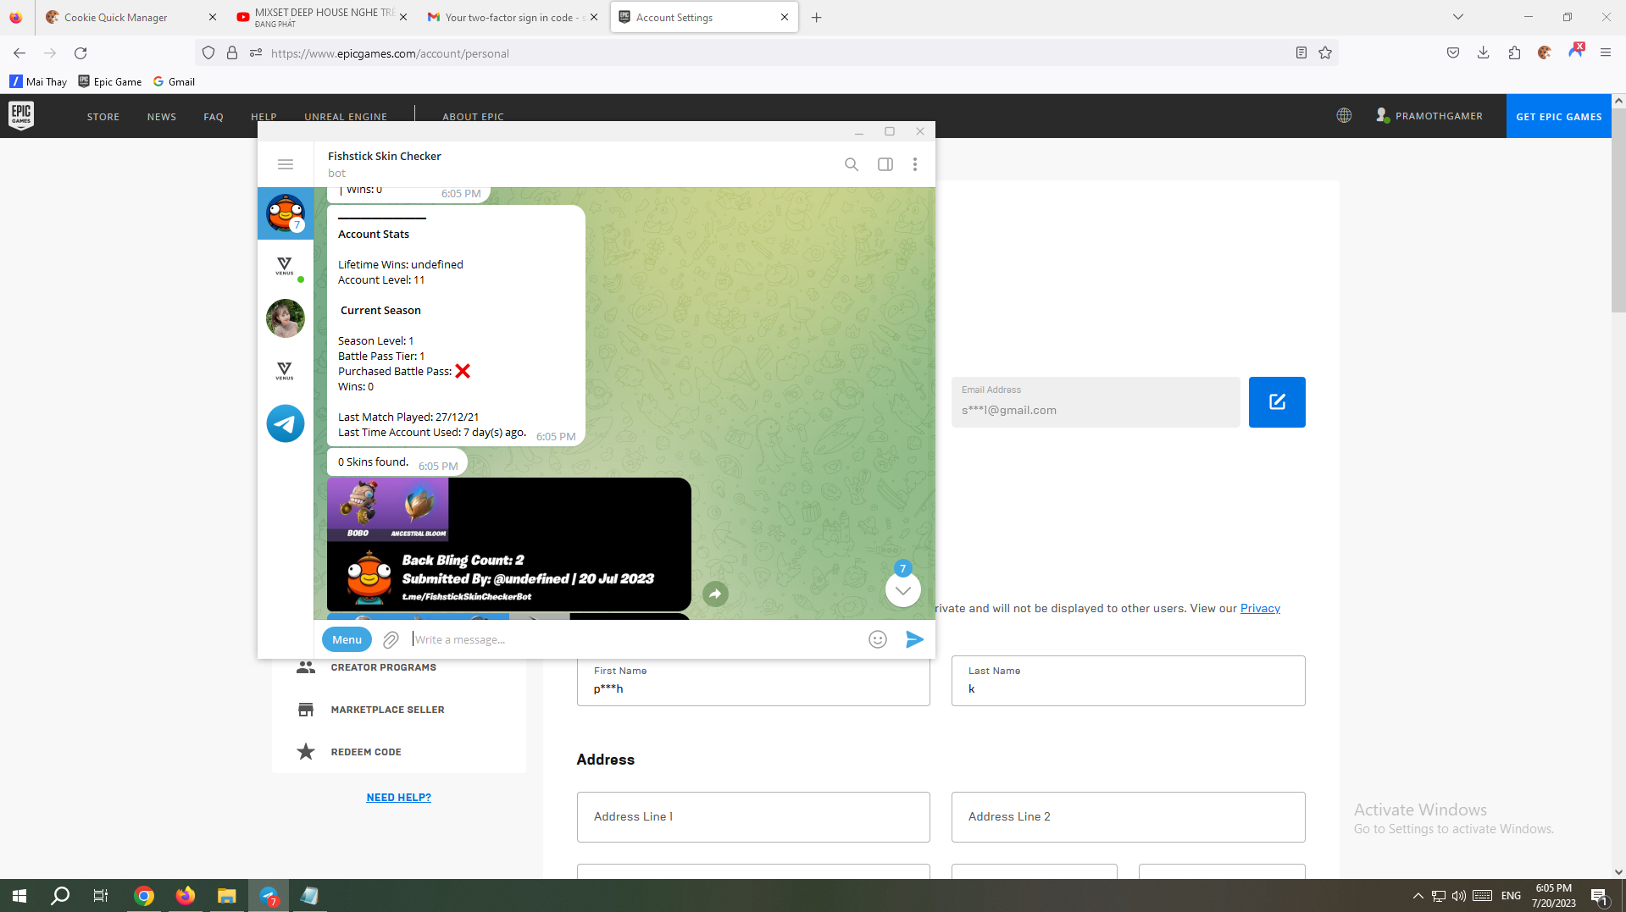The image size is (1626, 912).
Task: Open FAQ in Epic navigation
Action: click(214, 117)
